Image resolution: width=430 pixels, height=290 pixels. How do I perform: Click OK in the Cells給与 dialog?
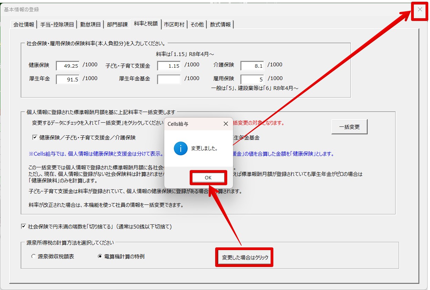(x=208, y=178)
